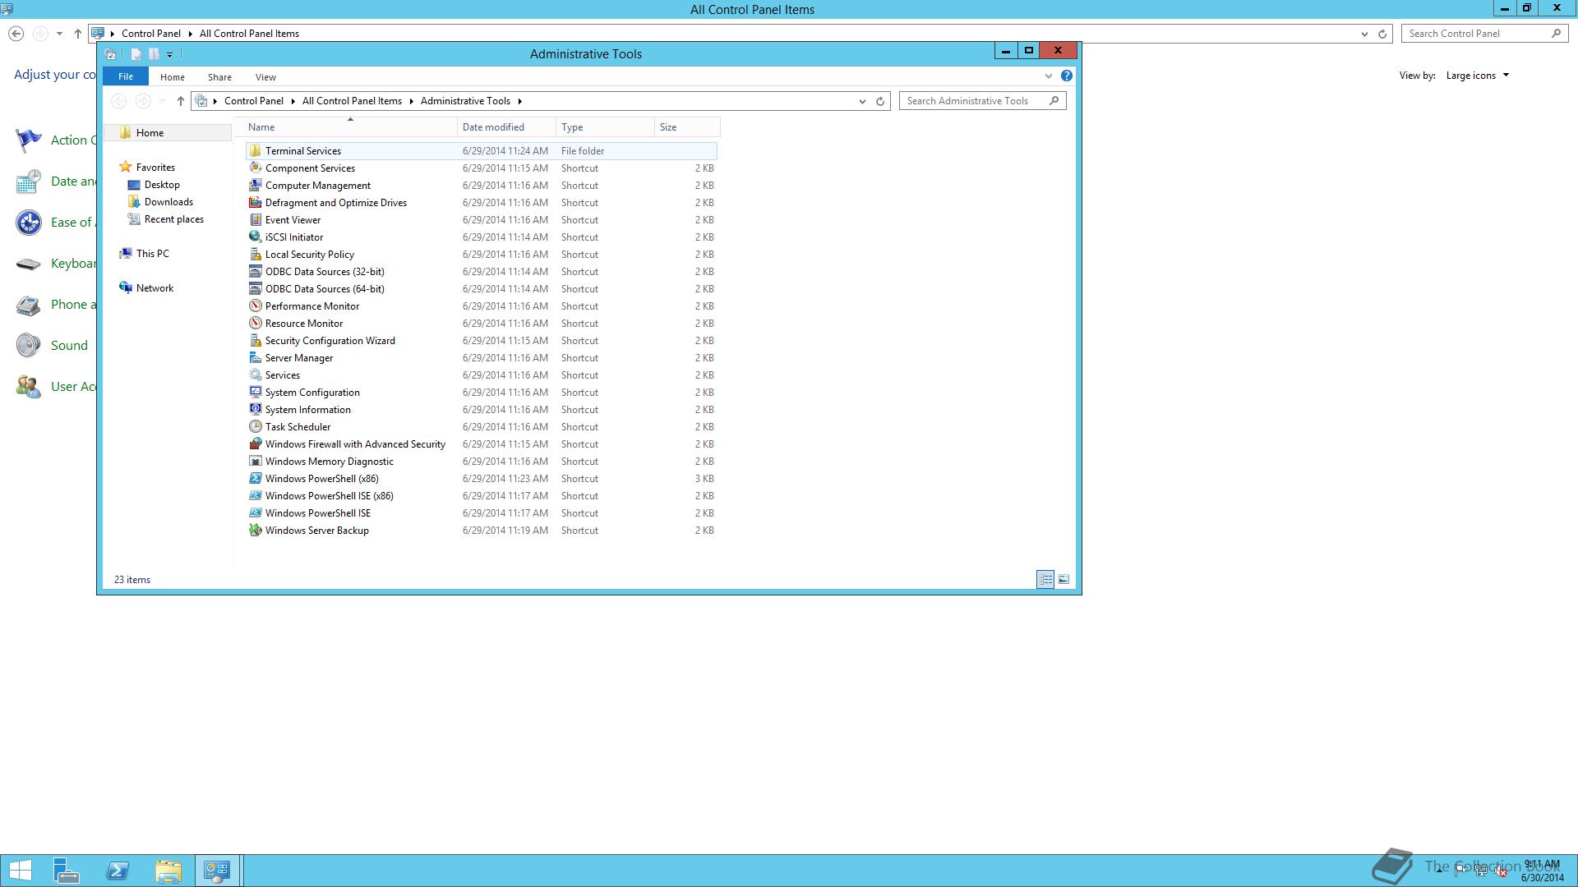Image resolution: width=1578 pixels, height=887 pixels.
Task: Select the Windows PowerShell ISE (x86) icon
Action: click(x=256, y=495)
